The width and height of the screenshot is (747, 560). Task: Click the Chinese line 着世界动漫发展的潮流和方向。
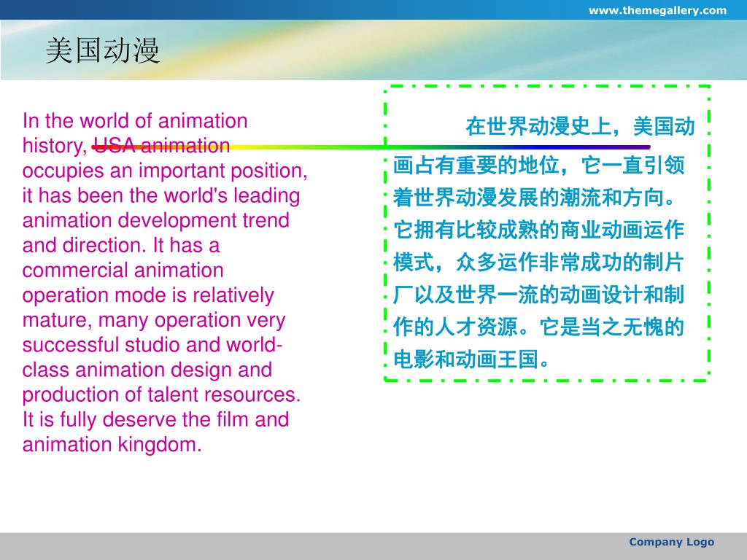[535, 198]
